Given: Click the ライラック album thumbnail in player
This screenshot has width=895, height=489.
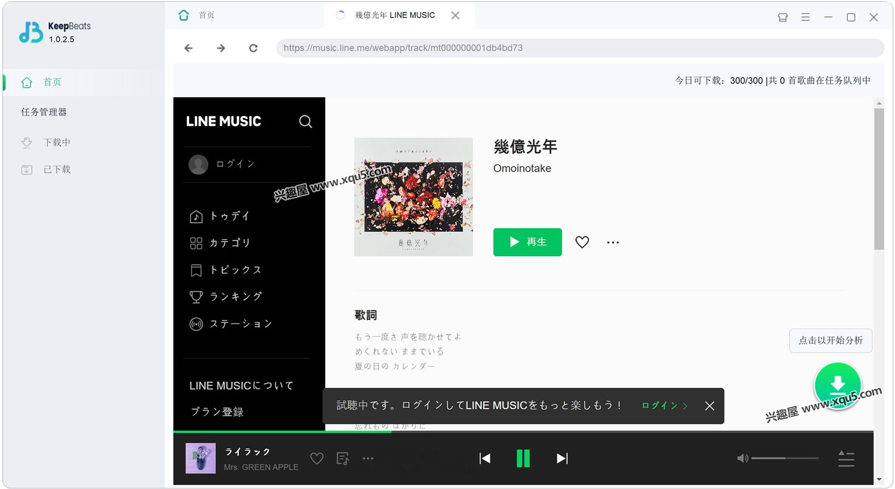Looking at the screenshot, I should [x=200, y=458].
